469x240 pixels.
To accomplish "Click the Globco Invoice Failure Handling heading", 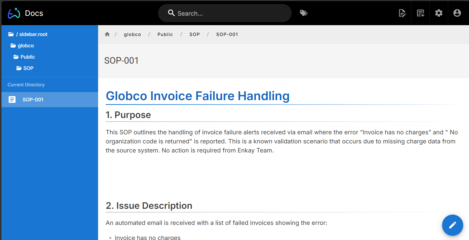I will tap(198, 96).
